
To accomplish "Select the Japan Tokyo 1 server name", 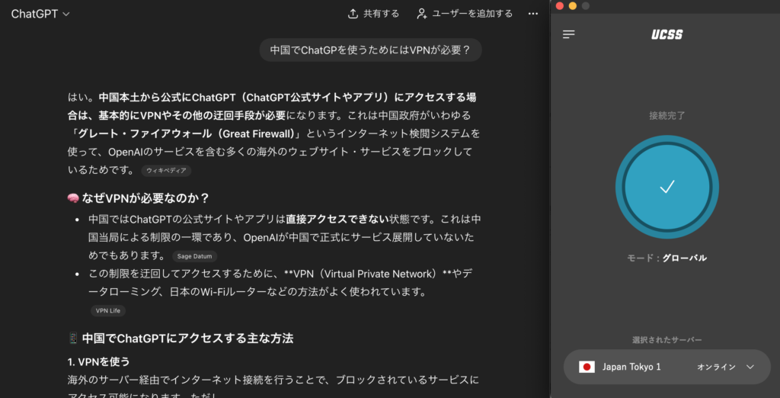I will (631, 367).
